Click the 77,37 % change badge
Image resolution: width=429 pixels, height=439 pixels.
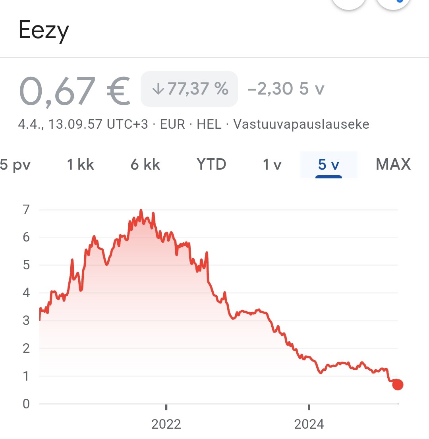tap(189, 89)
